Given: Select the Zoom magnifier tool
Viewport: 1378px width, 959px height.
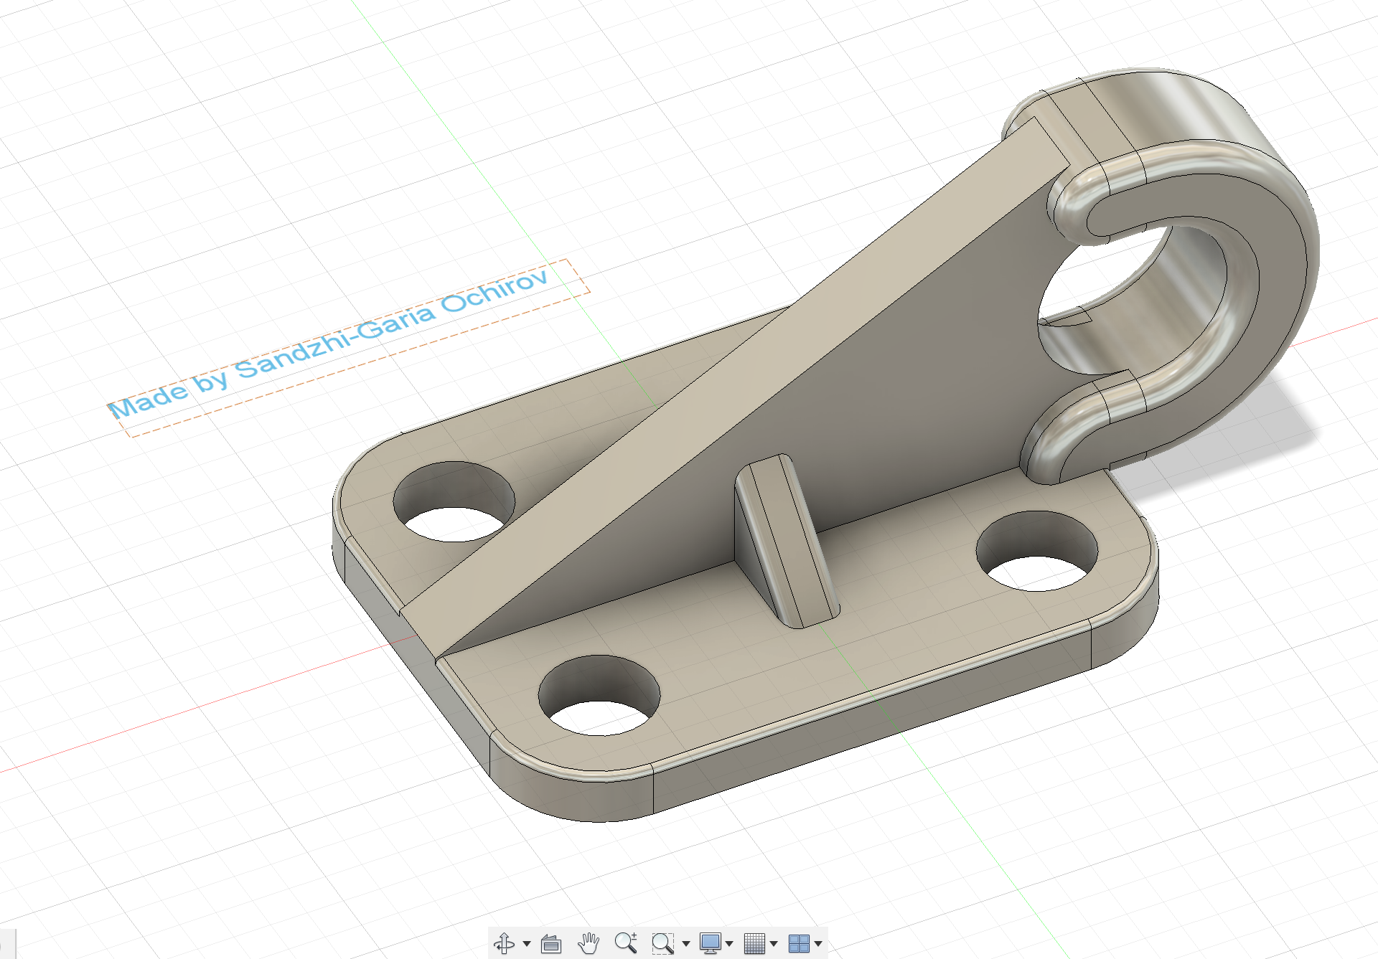Looking at the screenshot, I should pos(626,943).
